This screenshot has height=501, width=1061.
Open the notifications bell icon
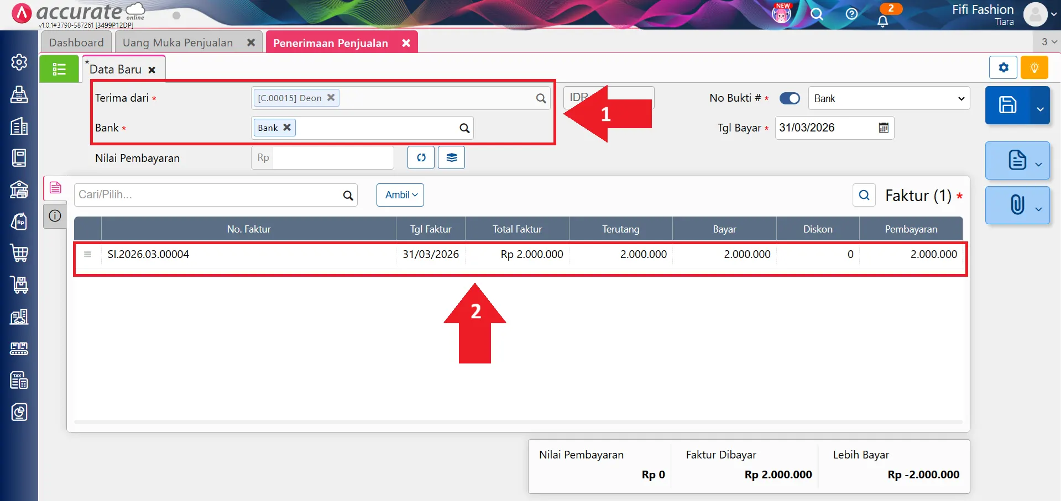[882, 21]
